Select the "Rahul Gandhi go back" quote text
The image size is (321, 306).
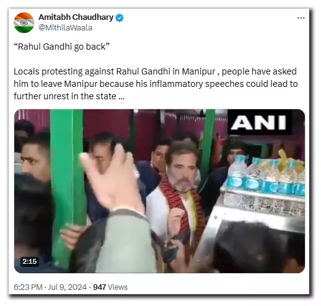pos(61,47)
